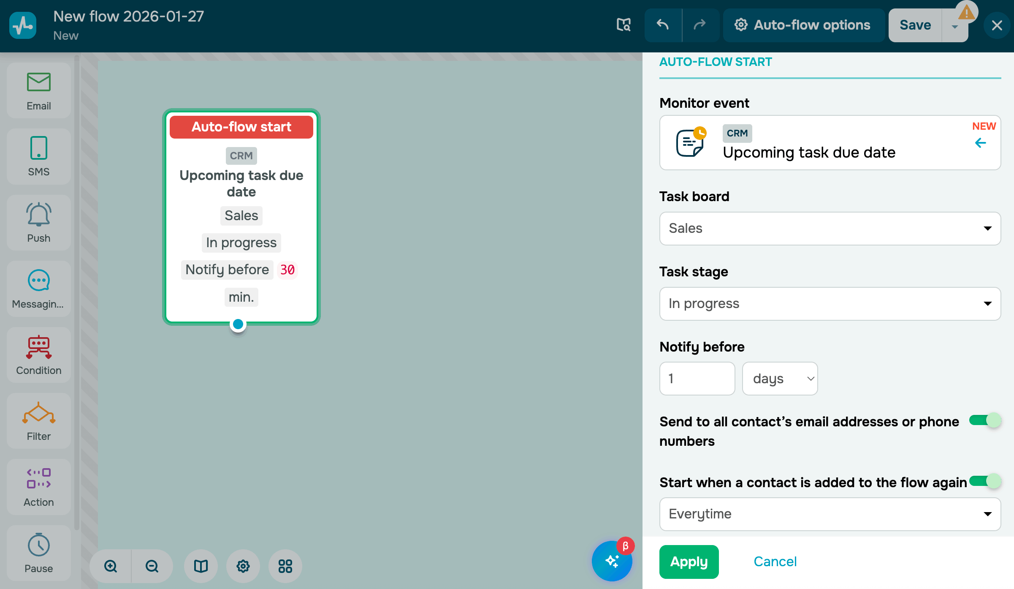1014x589 pixels.
Task: Click the Cancel link
Action: (x=775, y=562)
